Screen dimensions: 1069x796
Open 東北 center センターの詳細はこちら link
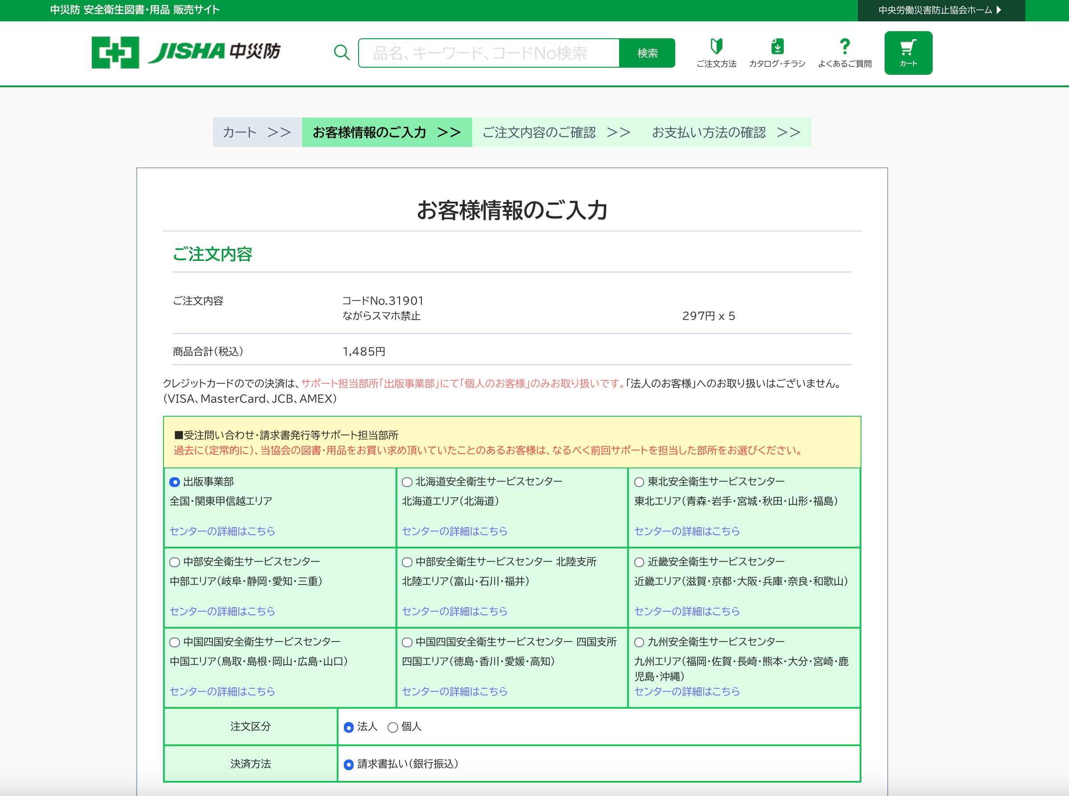686,531
